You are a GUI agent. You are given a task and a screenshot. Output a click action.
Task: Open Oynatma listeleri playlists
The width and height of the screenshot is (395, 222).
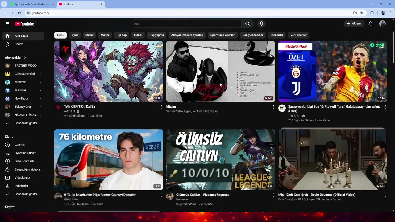[23, 153]
